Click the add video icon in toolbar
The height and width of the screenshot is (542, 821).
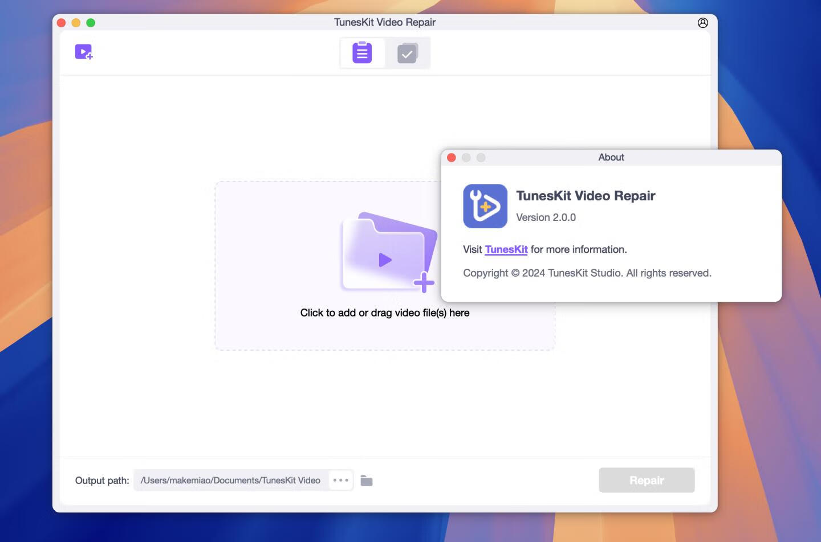(84, 52)
